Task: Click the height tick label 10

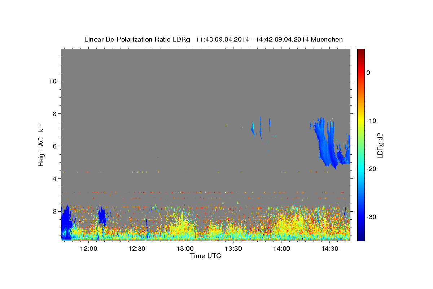Action: [53, 81]
